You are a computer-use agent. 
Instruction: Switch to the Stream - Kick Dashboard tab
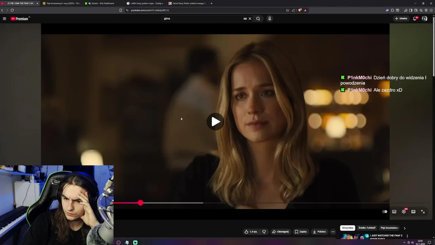tap(103, 3)
